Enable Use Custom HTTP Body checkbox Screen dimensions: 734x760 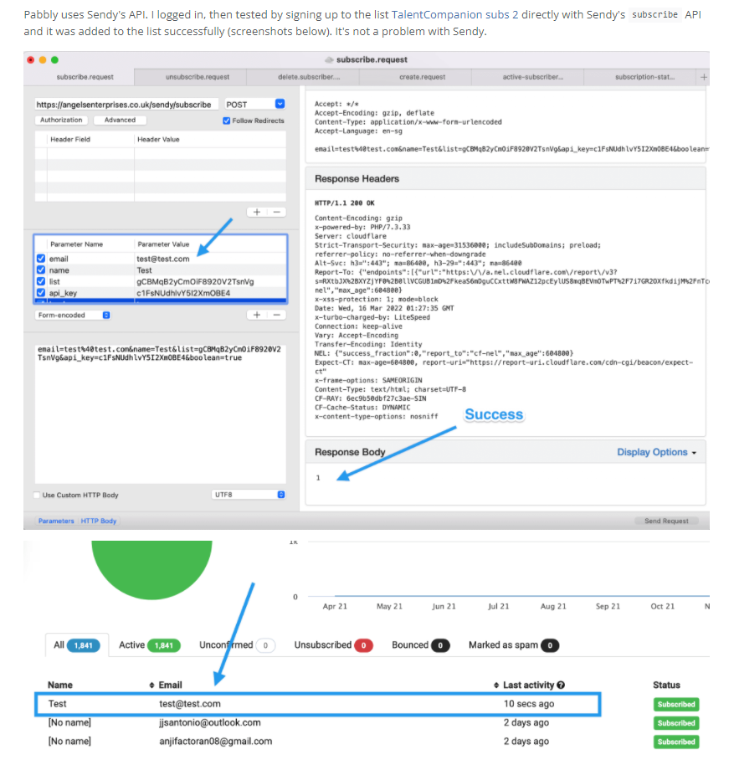point(37,495)
